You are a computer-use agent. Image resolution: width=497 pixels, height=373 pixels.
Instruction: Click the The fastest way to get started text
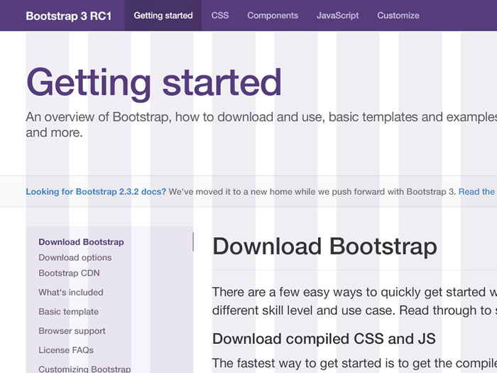(355, 363)
